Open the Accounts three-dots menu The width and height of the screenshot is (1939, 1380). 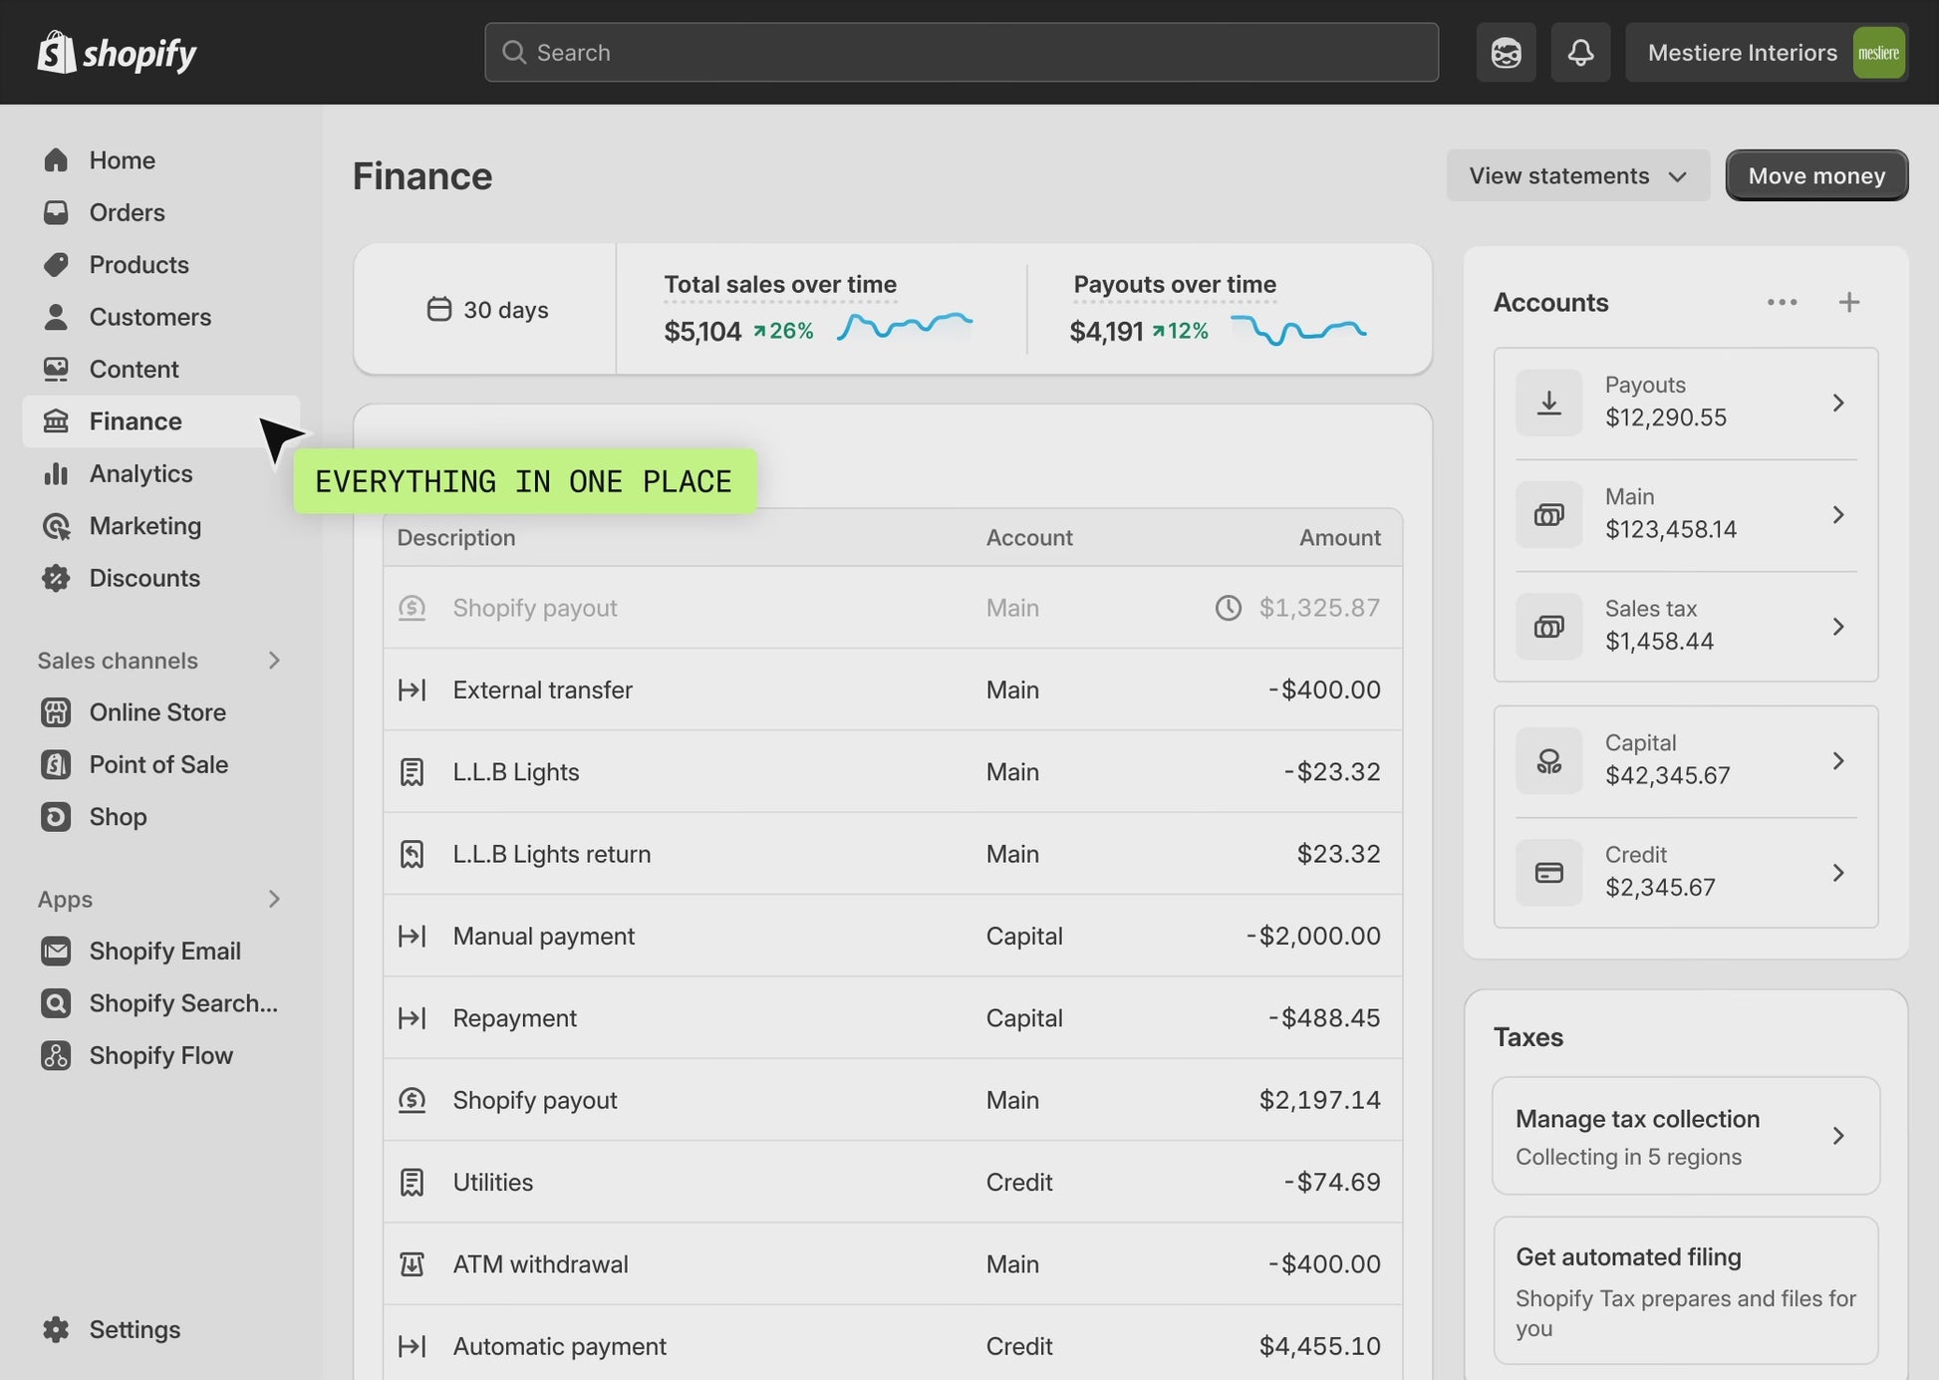[x=1782, y=302]
